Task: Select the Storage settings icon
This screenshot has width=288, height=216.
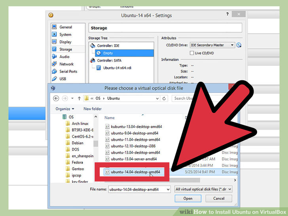Action: tap(54, 49)
